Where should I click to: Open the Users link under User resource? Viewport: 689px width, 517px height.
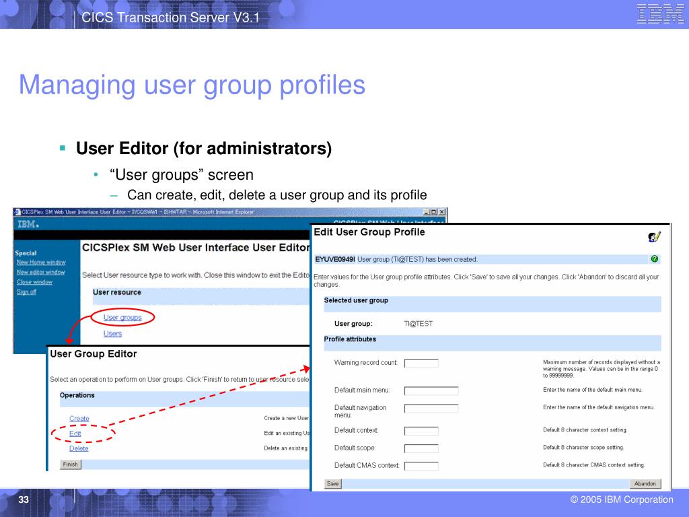click(112, 333)
